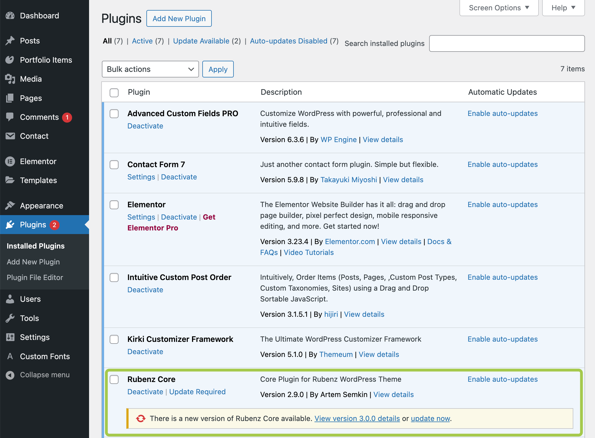Screen dimensions: 595x438
Task: Click the Elementor sidebar icon
Action: click(x=10, y=161)
